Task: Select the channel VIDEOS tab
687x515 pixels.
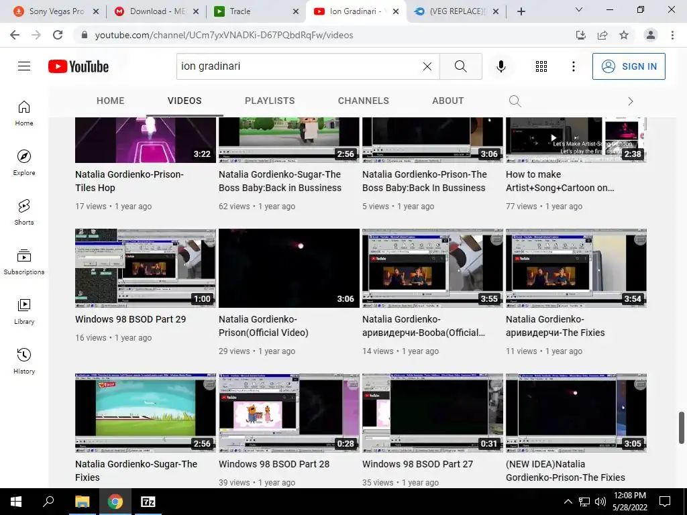Action: [184, 101]
